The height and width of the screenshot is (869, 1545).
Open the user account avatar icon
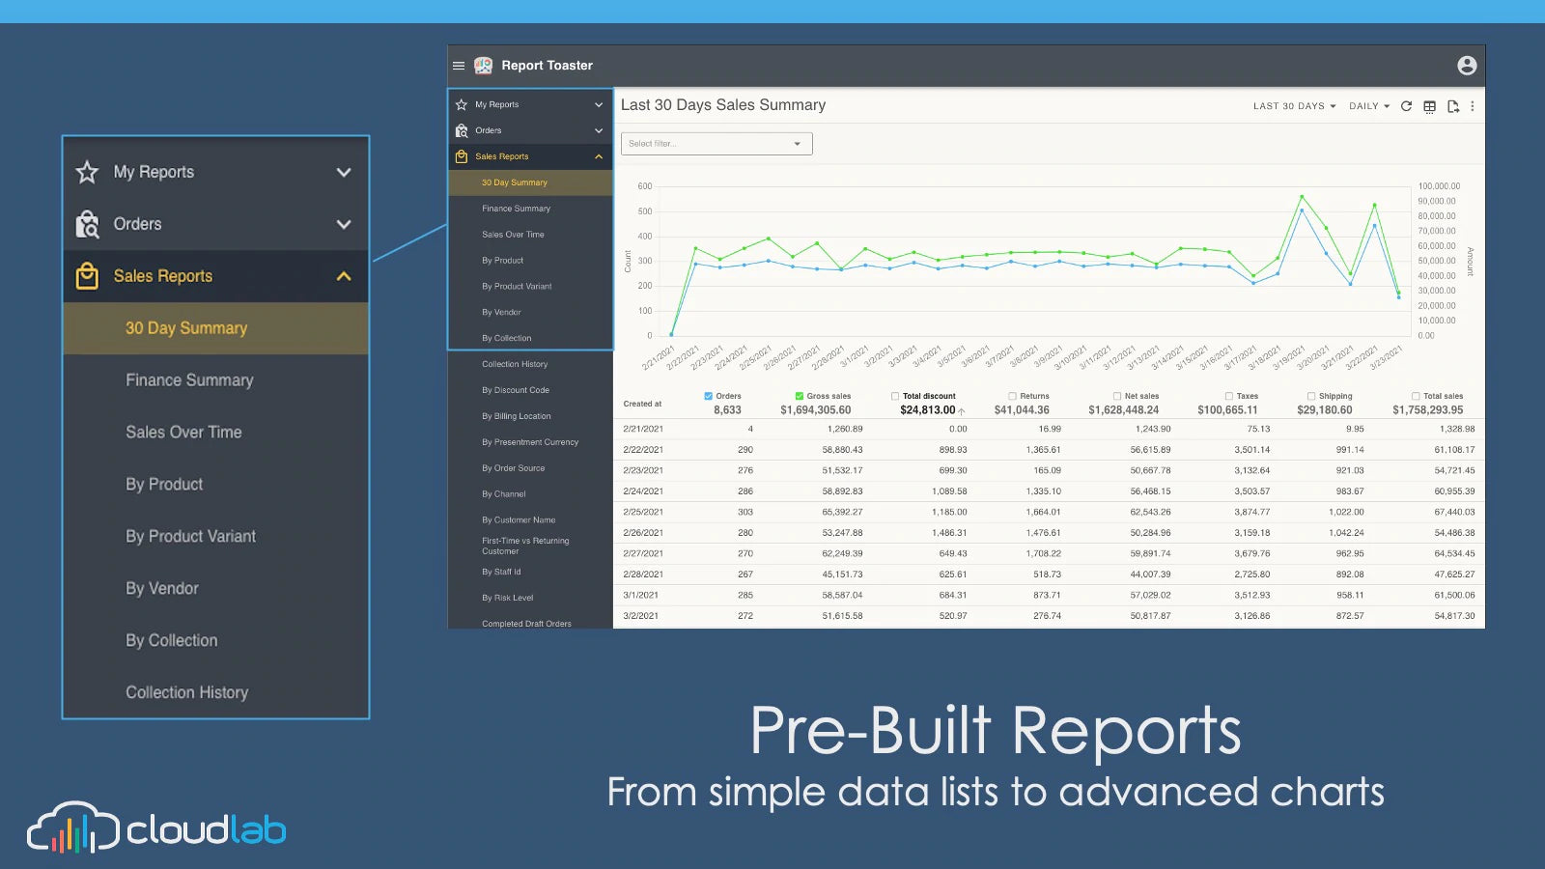point(1467,65)
